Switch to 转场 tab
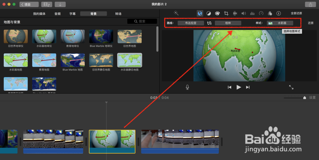This screenshot has height=160, width=319. (118, 14)
